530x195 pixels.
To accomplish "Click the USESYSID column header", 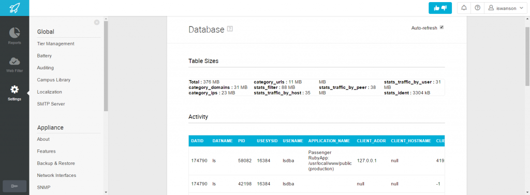I will [267, 141].
